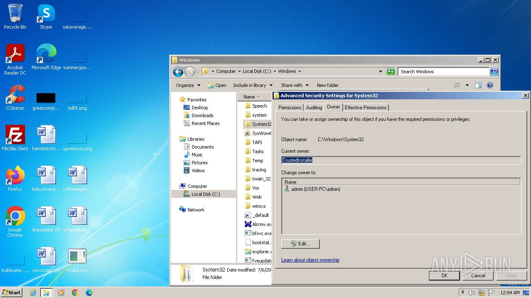Launch FileZilla Client shortcut

15,138
